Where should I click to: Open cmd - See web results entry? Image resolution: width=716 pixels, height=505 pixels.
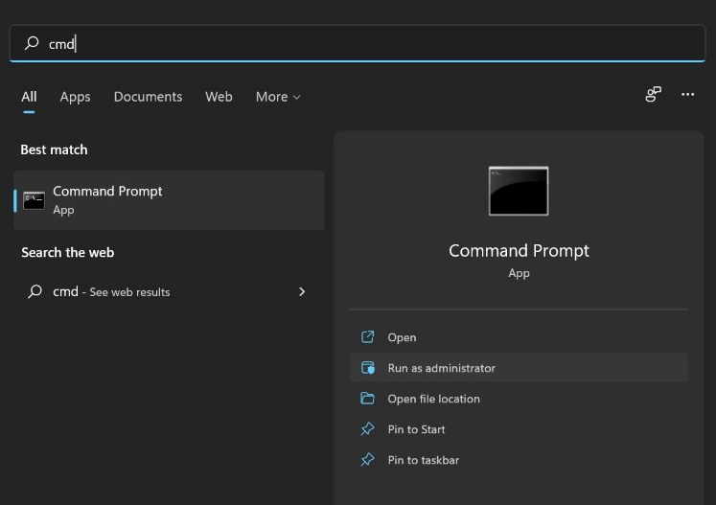pos(169,291)
